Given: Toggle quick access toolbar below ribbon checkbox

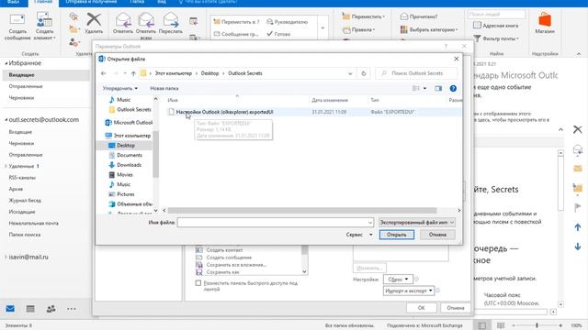Looking at the screenshot, I should (198, 283).
